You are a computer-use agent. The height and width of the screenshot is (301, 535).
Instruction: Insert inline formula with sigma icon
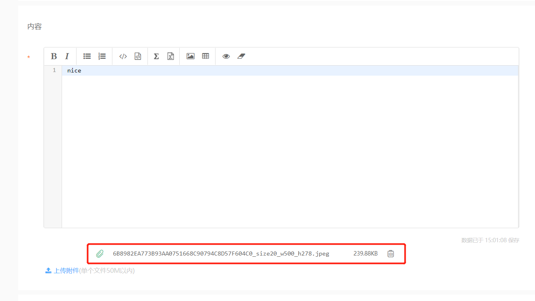tap(156, 56)
